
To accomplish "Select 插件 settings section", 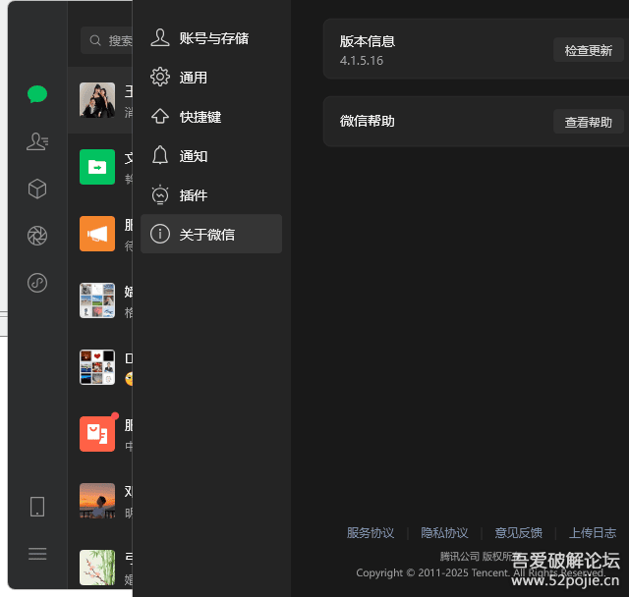I will (x=211, y=195).
